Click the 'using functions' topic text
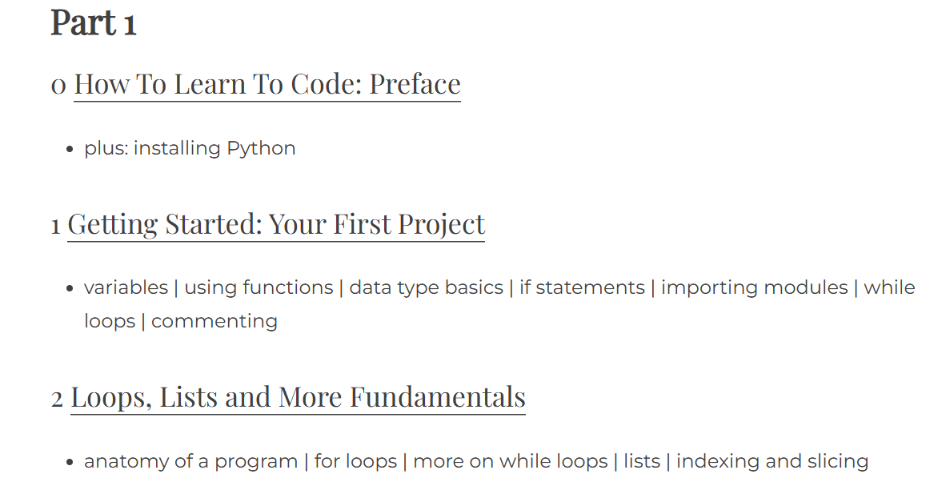 click(259, 287)
